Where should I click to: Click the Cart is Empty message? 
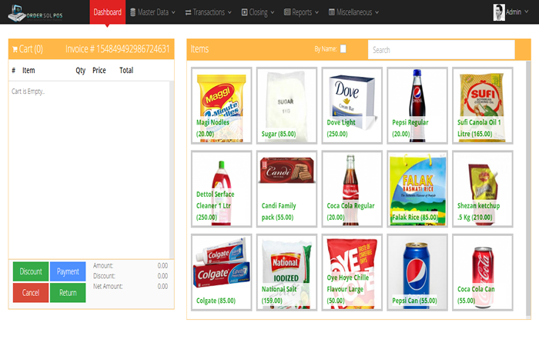28,91
